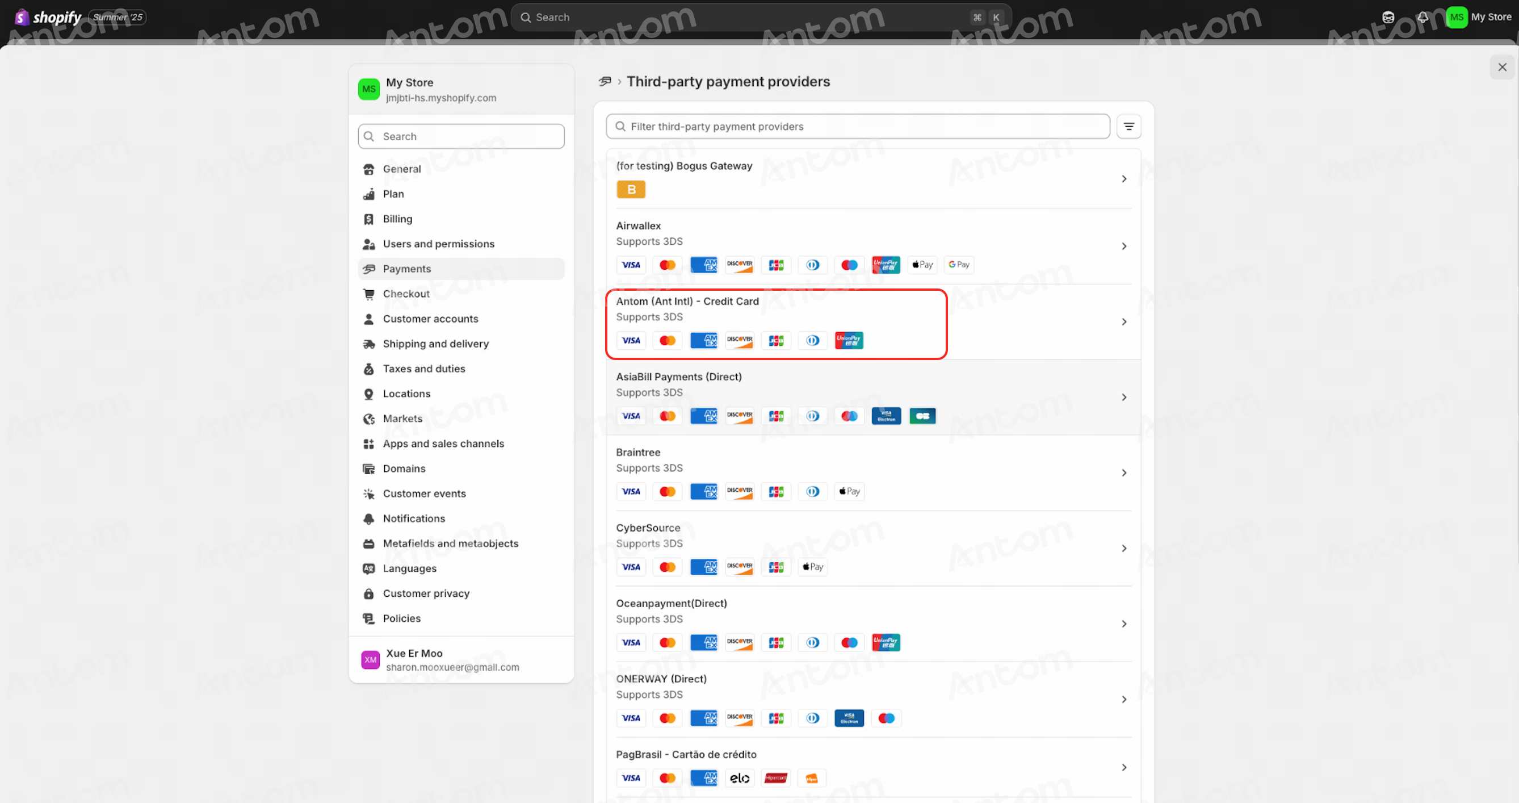
Task: Open the Xue Er Moo account entry
Action: (461, 660)
